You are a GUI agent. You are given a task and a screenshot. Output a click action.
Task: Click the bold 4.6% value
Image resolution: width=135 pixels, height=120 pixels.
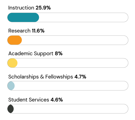pos(57,100)
